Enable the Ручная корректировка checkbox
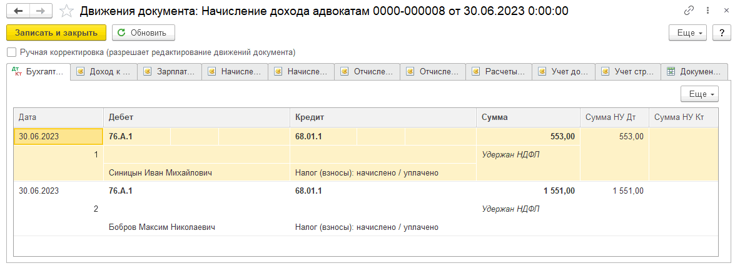The height and width of the screenshot is (268, 735). (11, 52)
